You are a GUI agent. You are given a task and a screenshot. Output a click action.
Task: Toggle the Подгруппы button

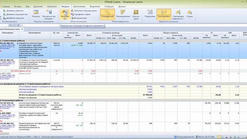point(150,14)
